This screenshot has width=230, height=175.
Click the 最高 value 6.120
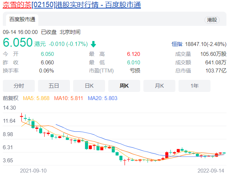pyautogui.click(x=133, y=54)
